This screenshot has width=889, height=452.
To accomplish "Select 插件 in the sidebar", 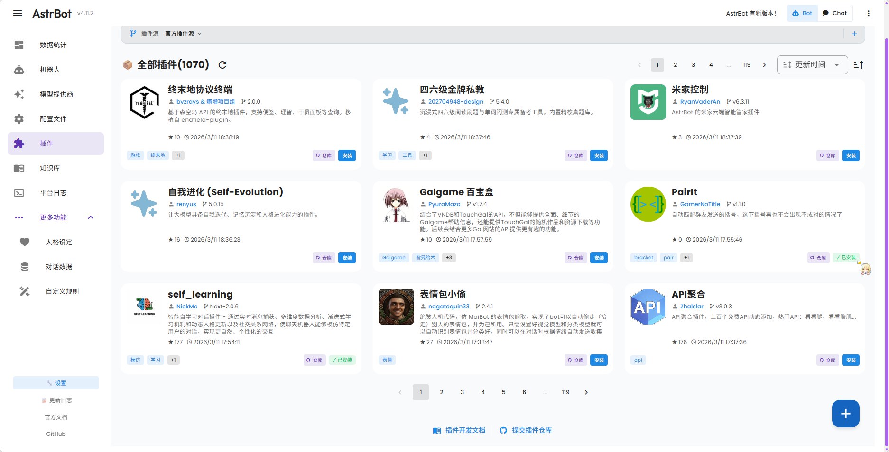I will point(56,144).
